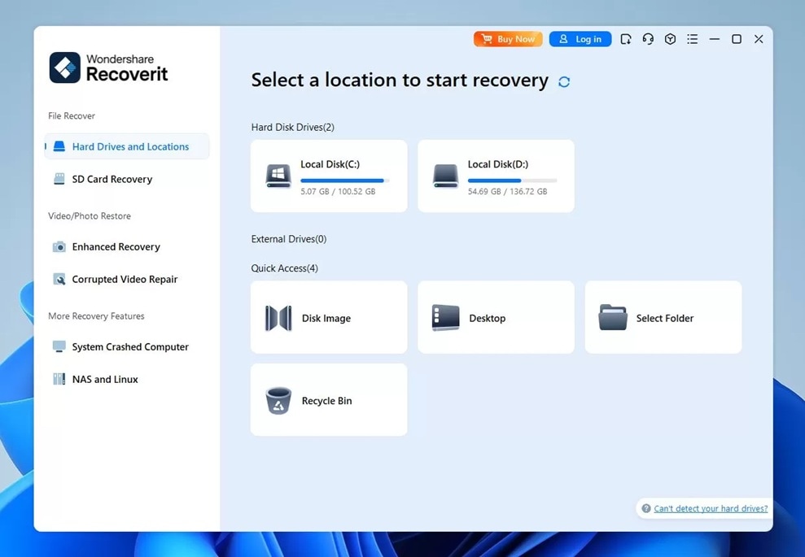Open the Select Folder option
Viewport: 805px width, 557px height.
click(663, 317)
